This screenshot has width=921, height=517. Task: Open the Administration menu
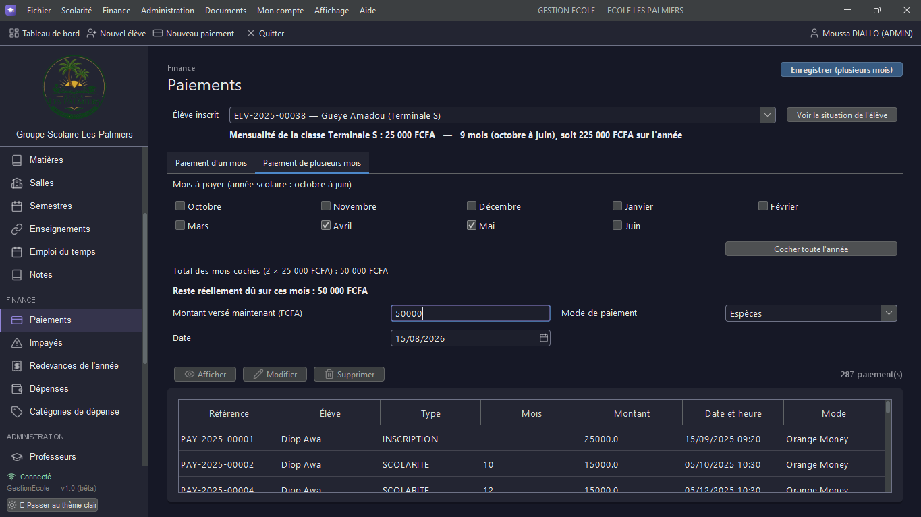168,11
